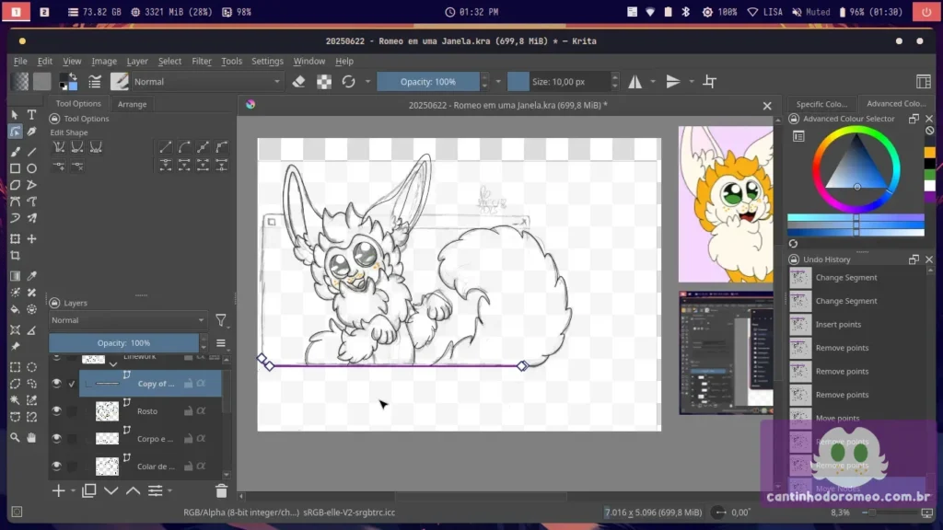Expand the arrow beside brush Opacity slider
Viewport: 943px width, 530px height.
pyautogui.click(x=498, y=82)
